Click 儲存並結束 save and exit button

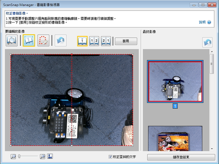(181, 157)
